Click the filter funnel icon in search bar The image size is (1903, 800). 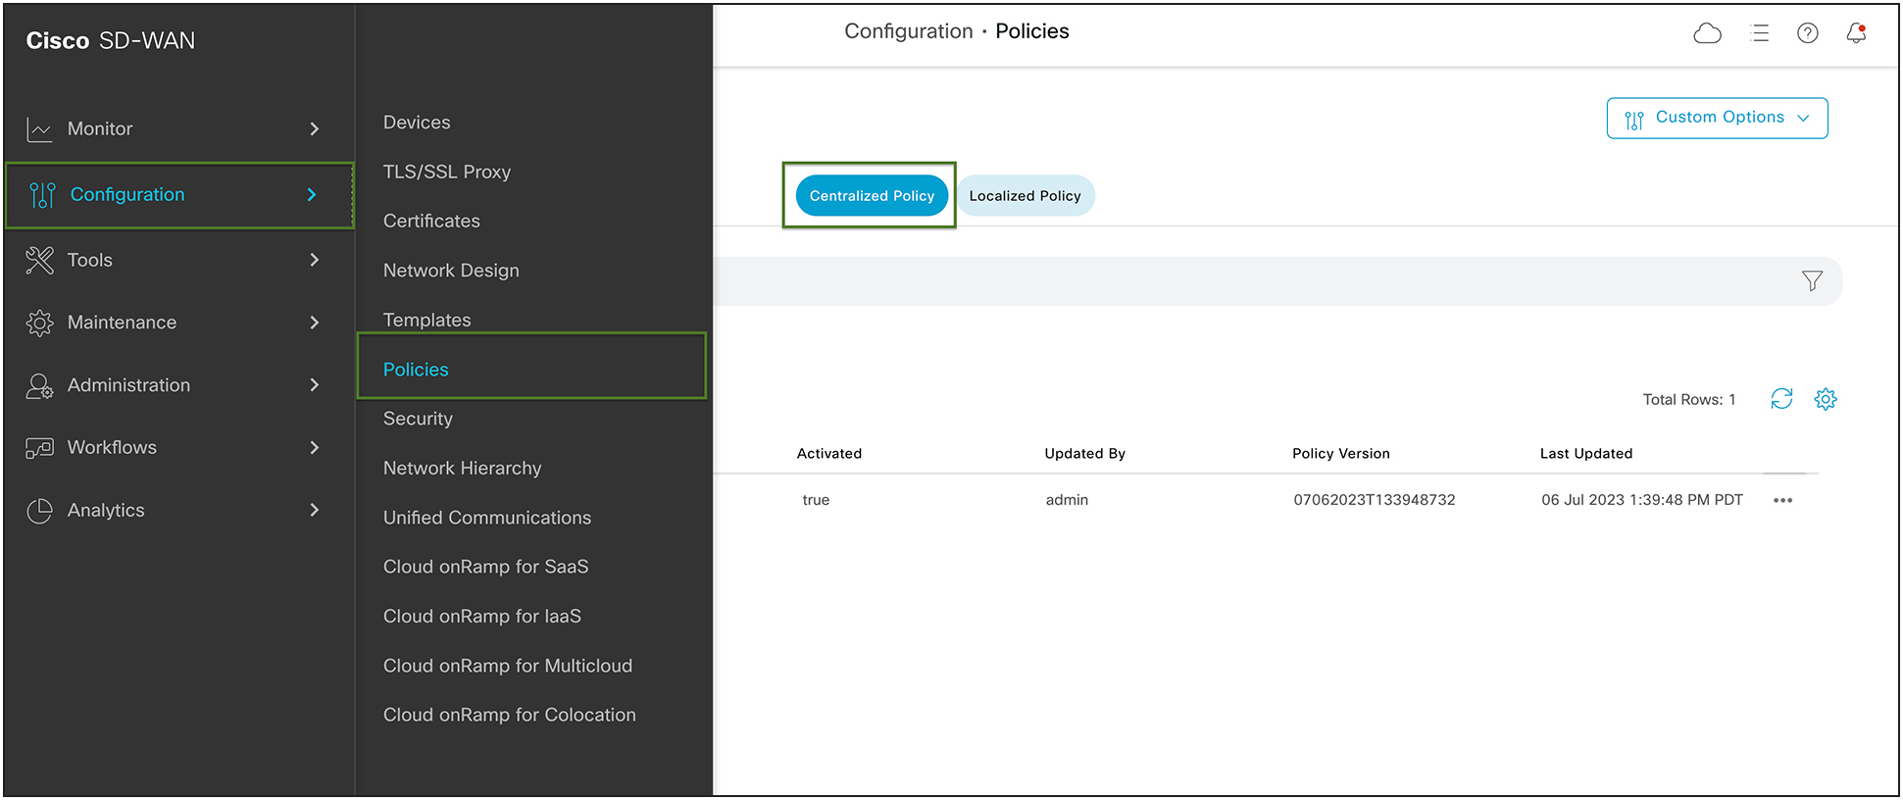point(1812,281)
